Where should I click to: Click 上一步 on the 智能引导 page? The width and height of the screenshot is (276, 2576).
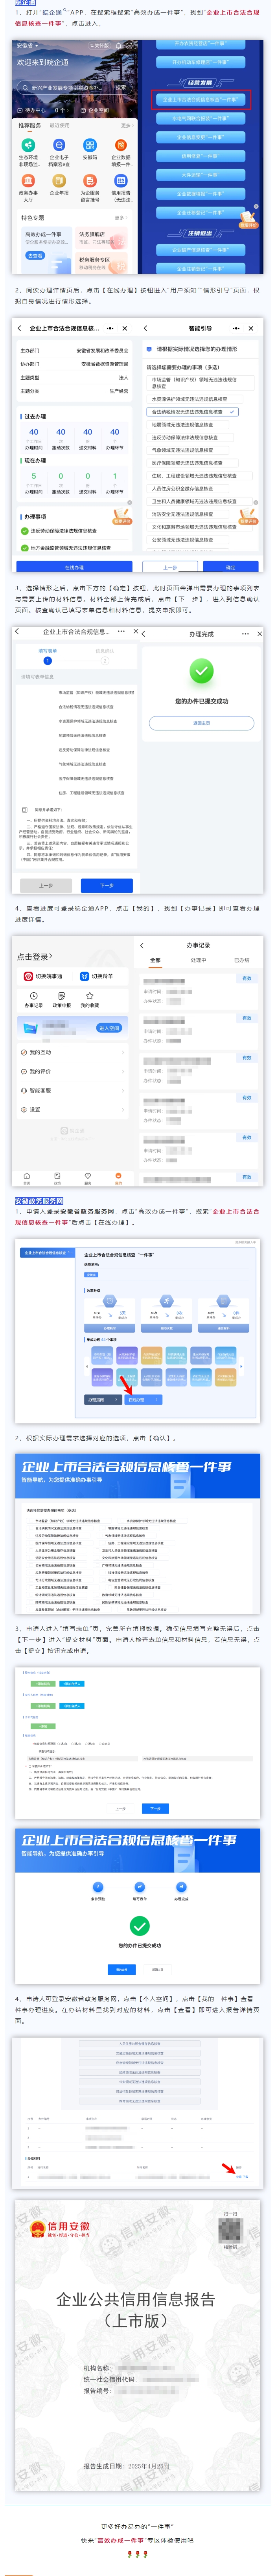pyautogui.click(x=170, y=567)
